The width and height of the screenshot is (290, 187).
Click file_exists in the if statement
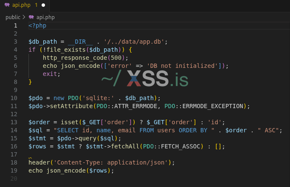coord(66,50)
